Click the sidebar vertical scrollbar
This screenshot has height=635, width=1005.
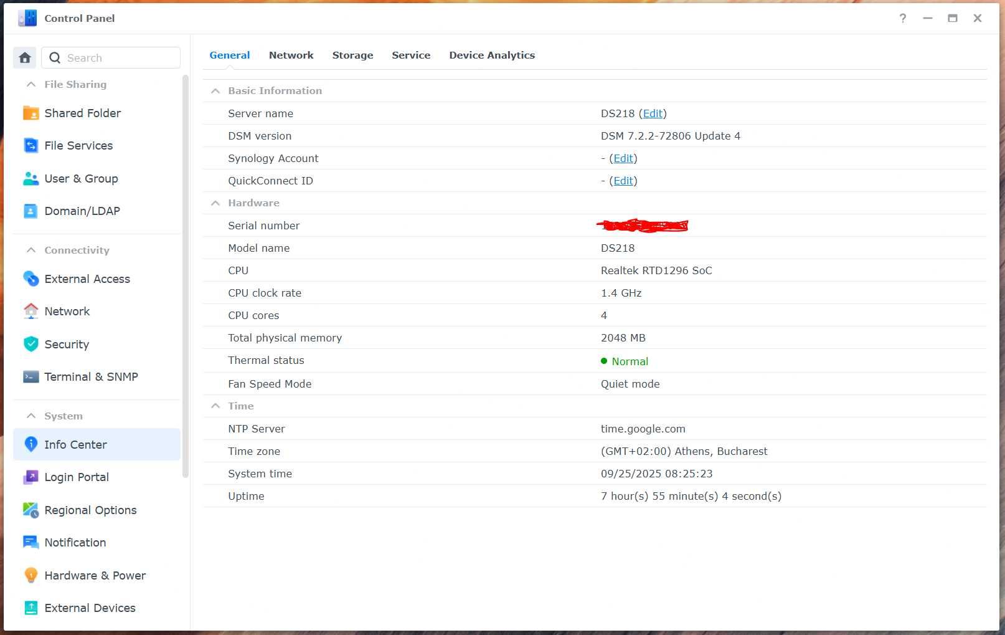click(185, 276)
